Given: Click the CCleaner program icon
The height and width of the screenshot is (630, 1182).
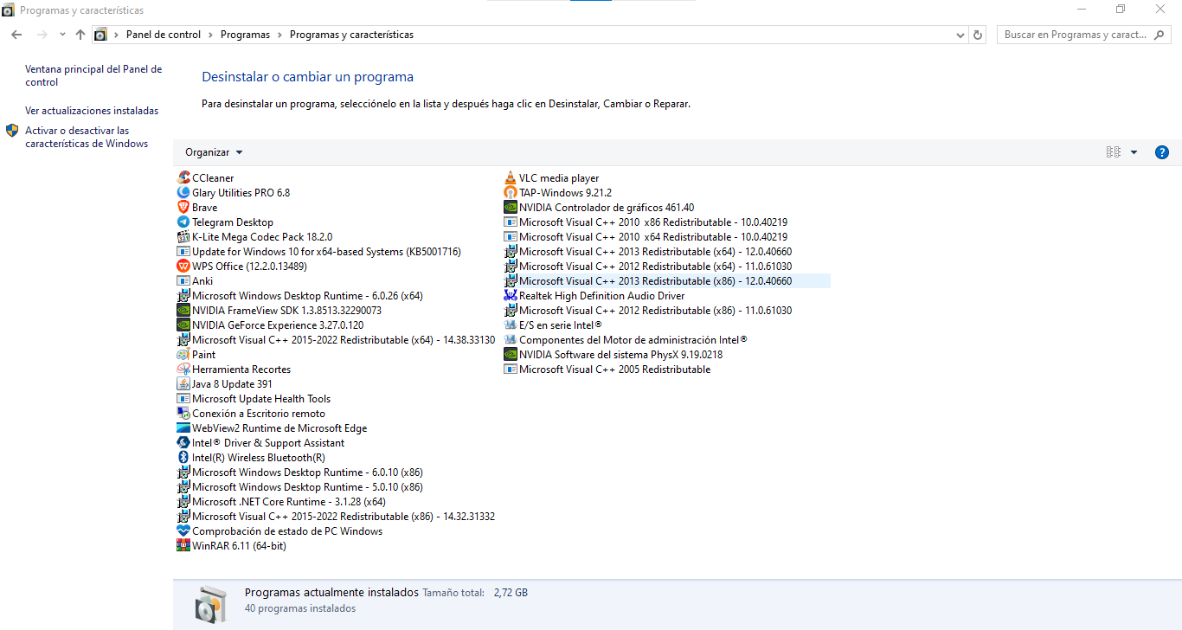Looking at the screenshot, I should pyautogui.click(x=183, y=178).
